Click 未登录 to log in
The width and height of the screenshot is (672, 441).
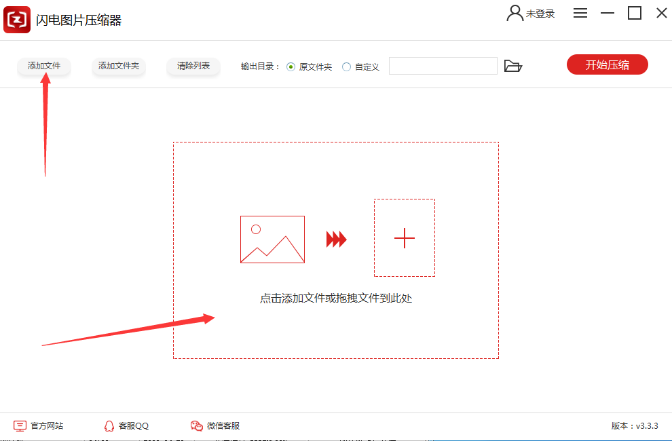point(538,12)
